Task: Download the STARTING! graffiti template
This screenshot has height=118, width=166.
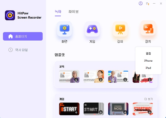Action: coord(150,112)
